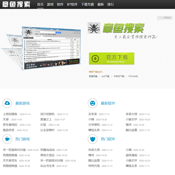Click the date 2020-10-27 beside 仙山书生传
Screen dimensions: 175x175
(62, 166)
